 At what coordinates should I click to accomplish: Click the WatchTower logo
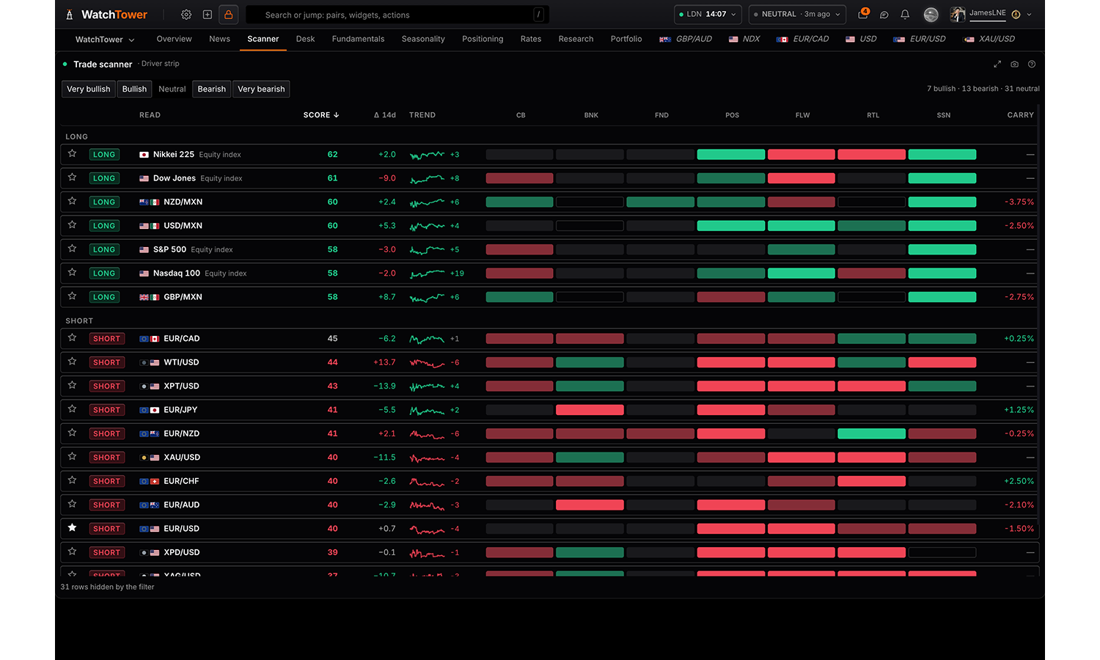coord(106,15)
